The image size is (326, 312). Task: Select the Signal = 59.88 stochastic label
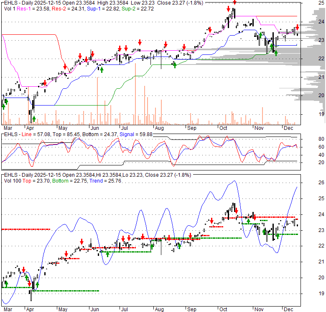pyautogui.click(x=133, y=134)
